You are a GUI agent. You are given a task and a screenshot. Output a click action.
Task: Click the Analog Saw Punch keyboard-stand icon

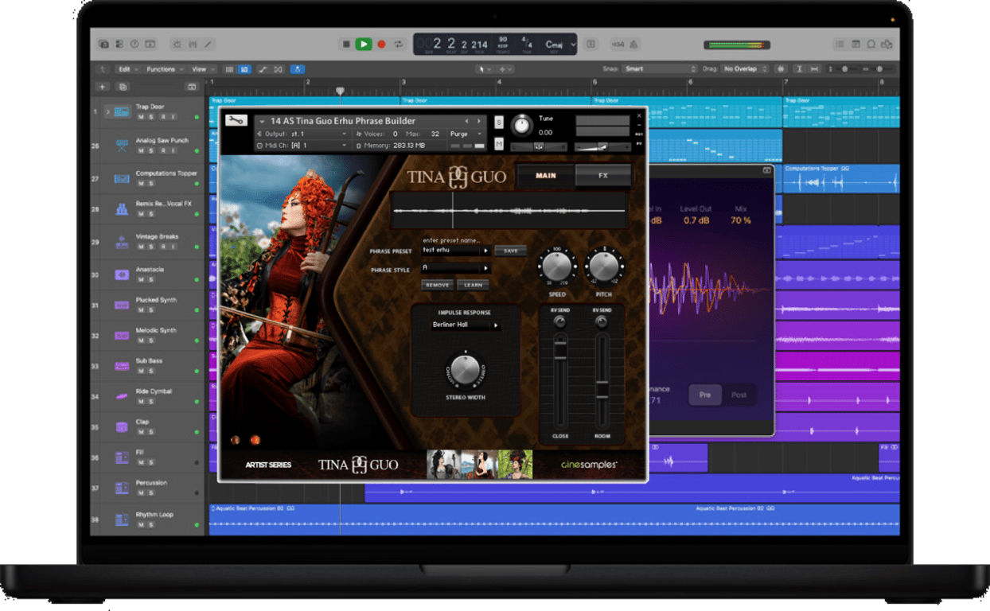pyautogui.click(x=122, y=146)
